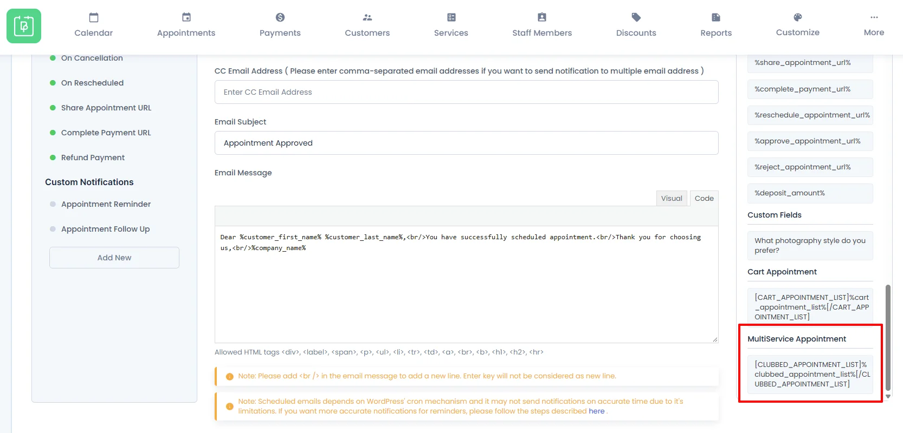Viewport: 903px width, 433px height.
Task: Insert CART_APPOINTMENT_LIST placeholder tag
Action: (810, 307)
